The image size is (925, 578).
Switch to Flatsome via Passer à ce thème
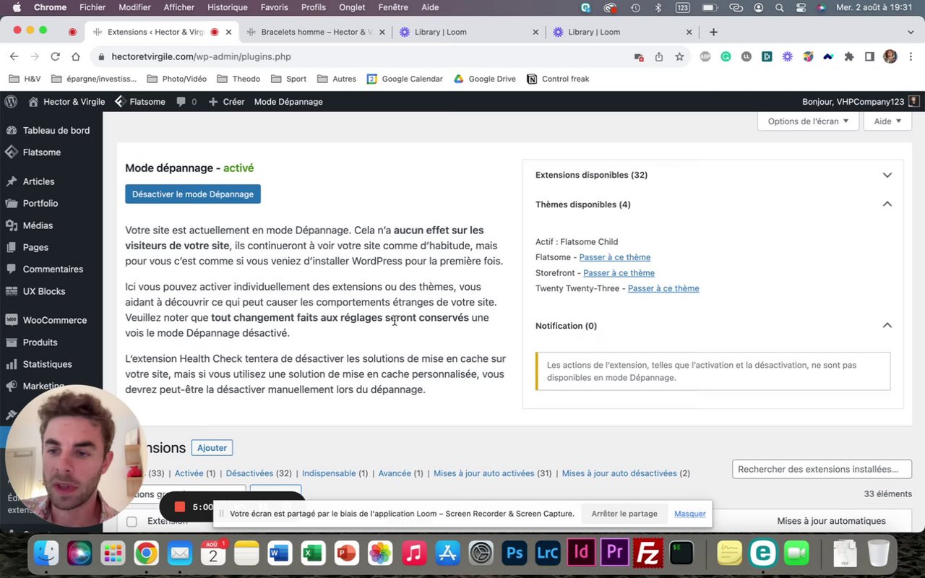coord(615,257)
